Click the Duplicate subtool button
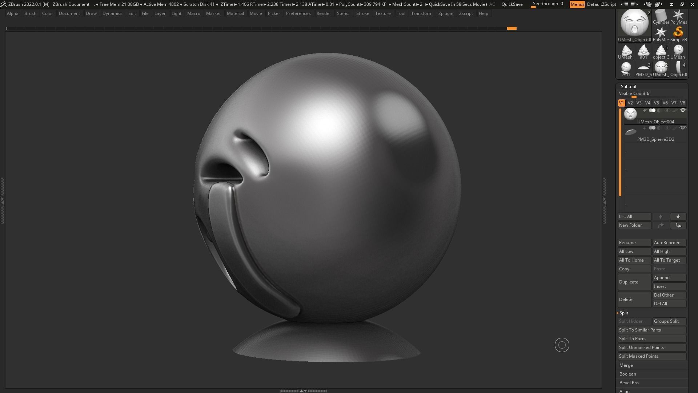This screenshot has height=393, width=698. [634, 282]
